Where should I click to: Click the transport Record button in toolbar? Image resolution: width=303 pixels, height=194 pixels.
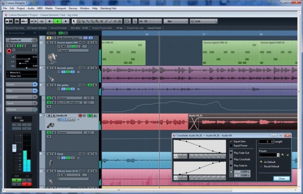tap(66, 21)
